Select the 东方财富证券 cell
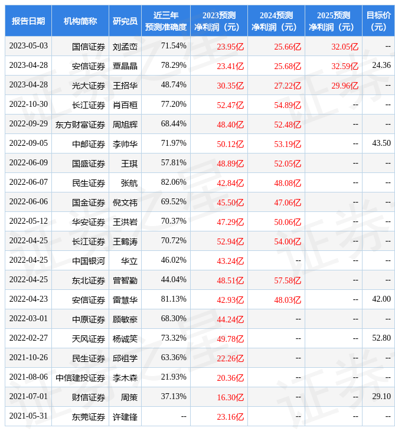395x431 pixels. point(80,125)
